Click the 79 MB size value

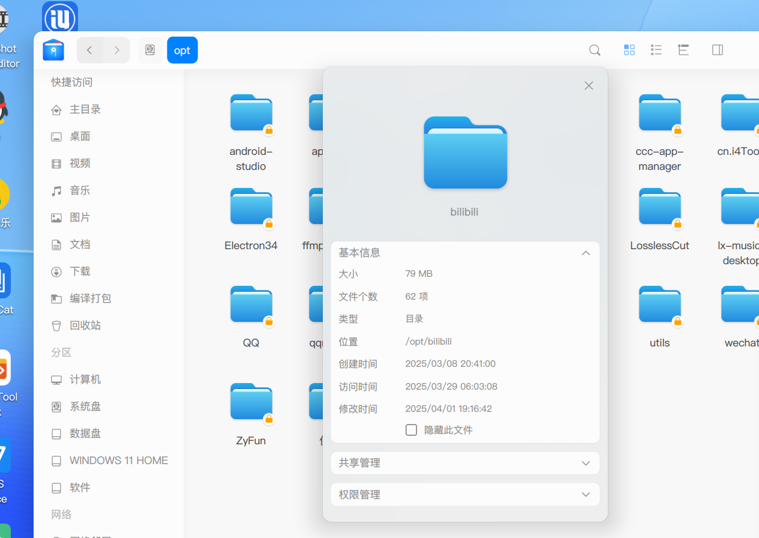pos(419,273)
